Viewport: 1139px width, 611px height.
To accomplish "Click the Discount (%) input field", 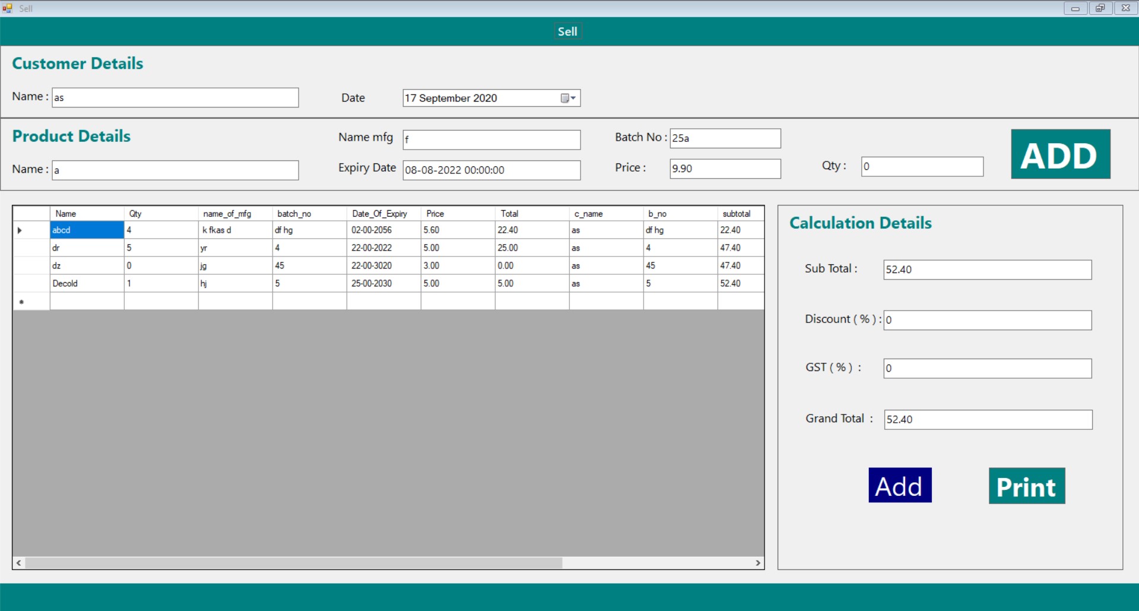I will coord(987,320).
